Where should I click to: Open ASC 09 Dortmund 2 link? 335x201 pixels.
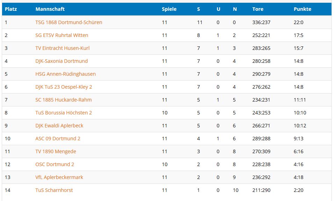pyautogui.click(x=58, y=139)
